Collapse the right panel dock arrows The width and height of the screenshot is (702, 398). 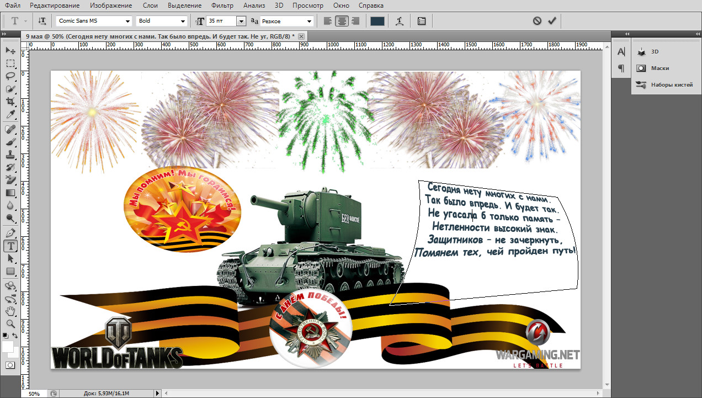(696, 33)
